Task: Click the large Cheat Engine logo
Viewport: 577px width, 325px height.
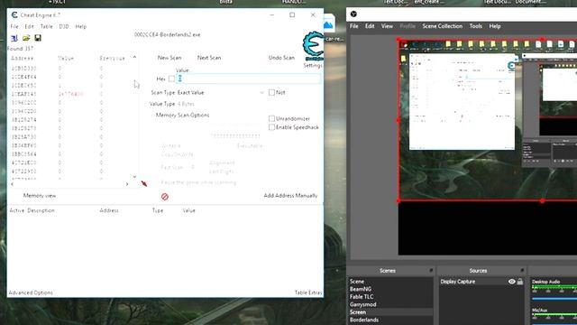Action: tap(313, 46)
